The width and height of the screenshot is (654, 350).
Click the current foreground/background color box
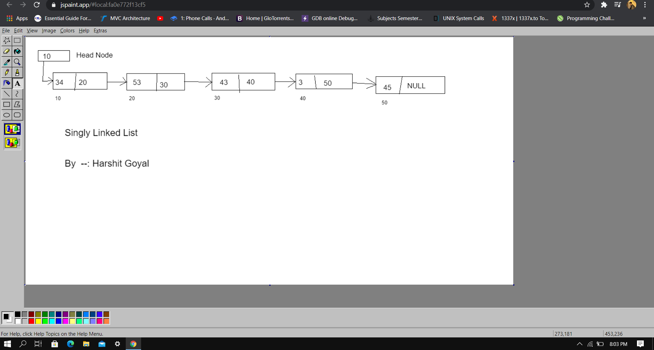click(x=7, y=318)
